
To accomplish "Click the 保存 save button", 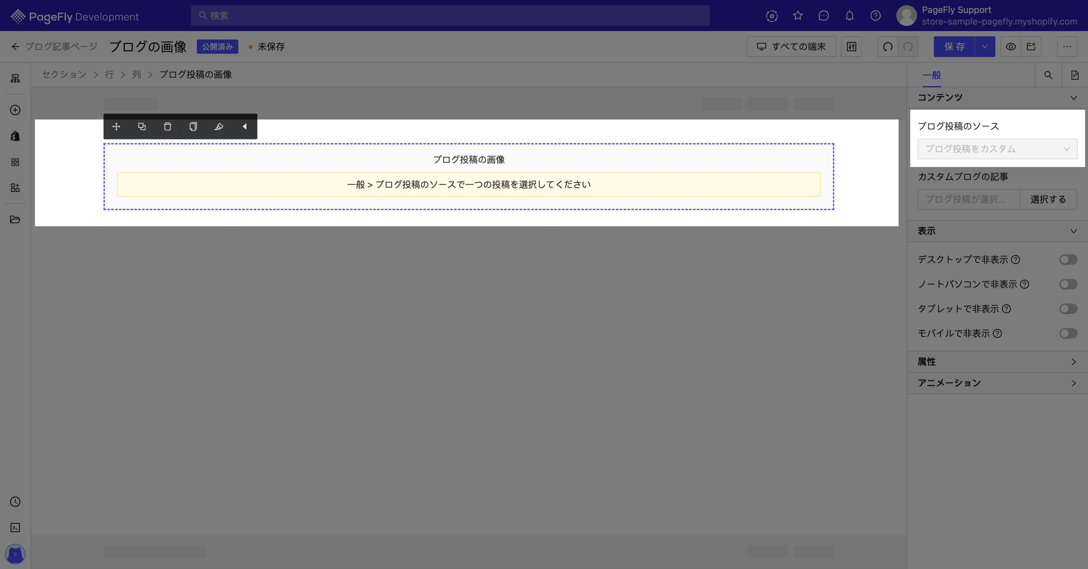I will (x=955, y=46).
